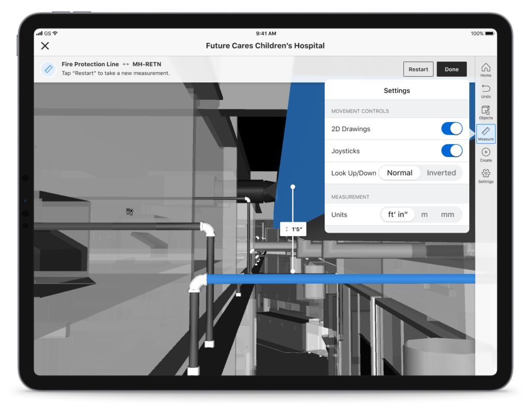Toggle the 2D Drawings switch

tap(452, 129)
